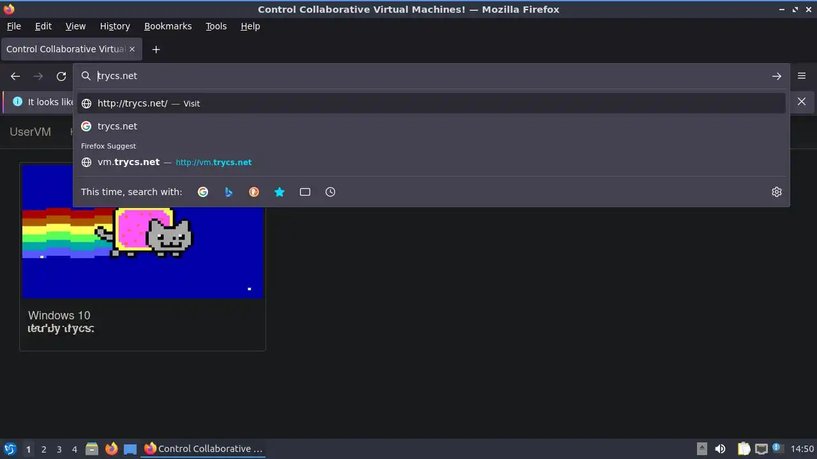Click the UserVM site title
Viewport: 817px width, 459px height.
click(30, 132)
